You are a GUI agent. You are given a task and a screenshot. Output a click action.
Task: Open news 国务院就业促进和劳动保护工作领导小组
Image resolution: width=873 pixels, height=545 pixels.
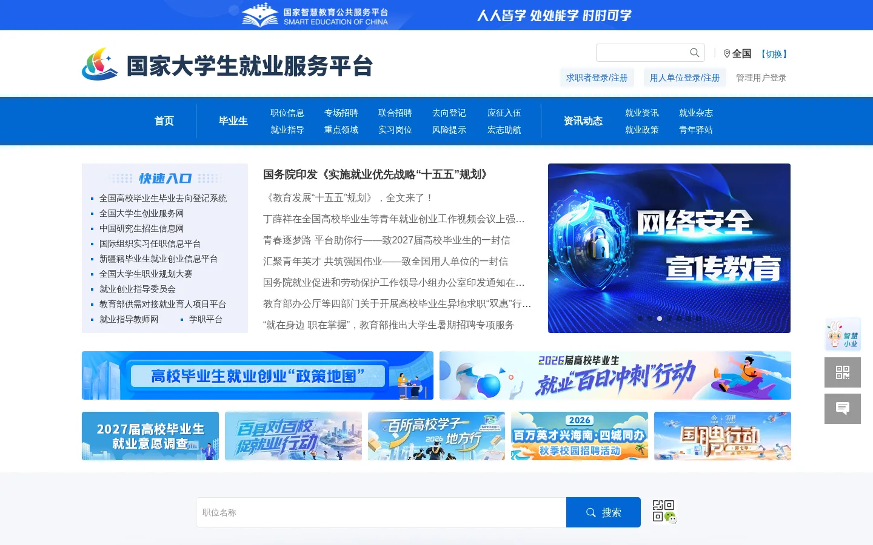pyautogui.click(x=394, y=282)
